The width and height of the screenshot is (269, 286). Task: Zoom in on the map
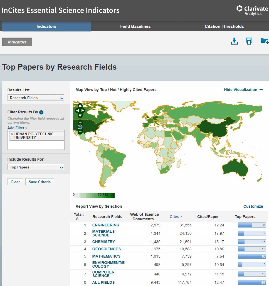[x=80, y=122]
